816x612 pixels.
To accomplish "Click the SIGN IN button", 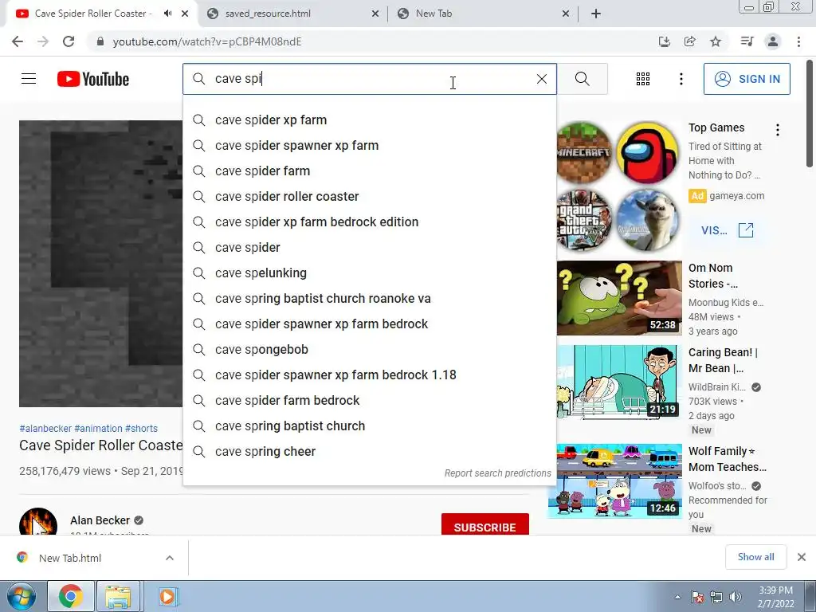I will pyautogui.click(x=747, y=79).
